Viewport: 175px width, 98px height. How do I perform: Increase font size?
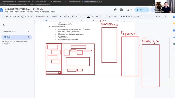click(72, 17)
